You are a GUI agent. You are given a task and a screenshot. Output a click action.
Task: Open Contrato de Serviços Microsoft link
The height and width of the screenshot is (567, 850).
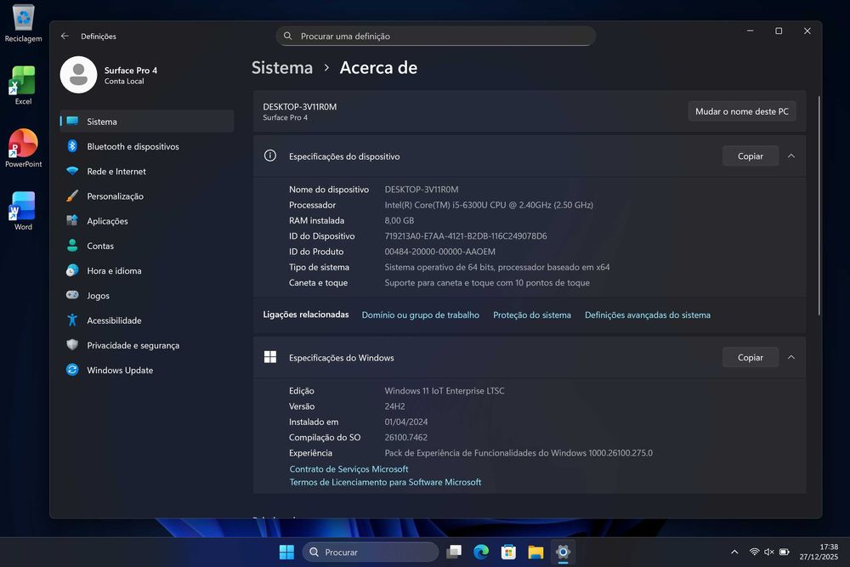[x=348, y=469]
